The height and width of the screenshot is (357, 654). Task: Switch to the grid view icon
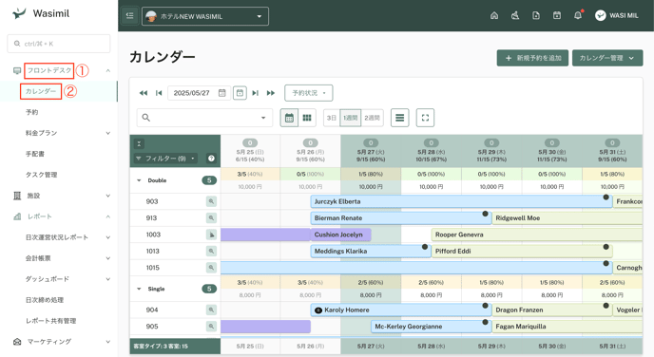pos(307,118)
